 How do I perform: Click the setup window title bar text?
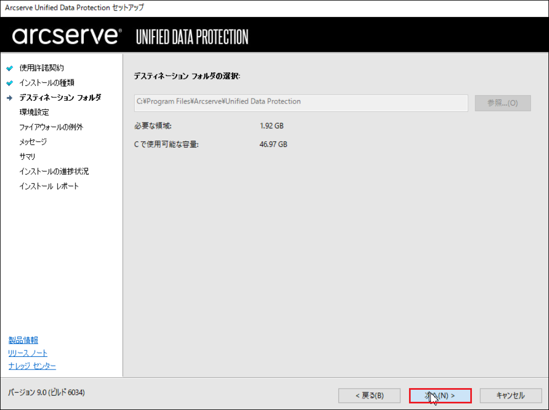[x=74, y=8]
